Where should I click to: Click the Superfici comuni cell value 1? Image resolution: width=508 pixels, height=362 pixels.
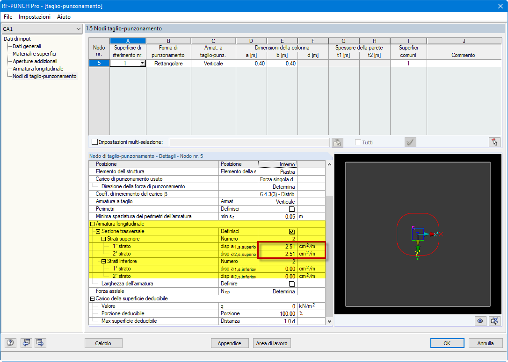(x=408, y=64)
